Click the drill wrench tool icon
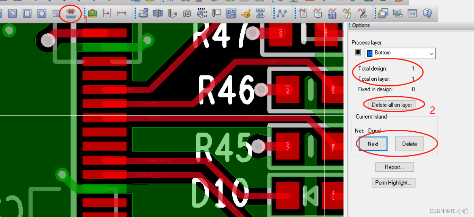 pyautogui.click(x=172, y=14)
